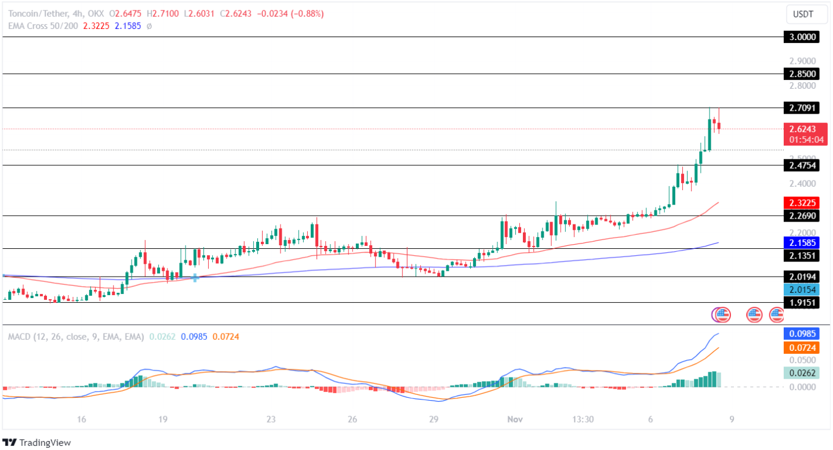The height and width of the screenshot is (450, 833).
Task: Click the 2.4000 price scale tick
Action: pyautogui.click(x=802, y=184)
